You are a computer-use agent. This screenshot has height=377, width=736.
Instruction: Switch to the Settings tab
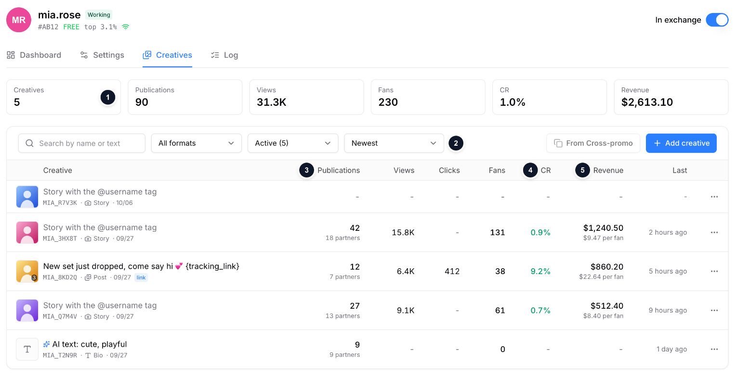click(x=102, y=55)
